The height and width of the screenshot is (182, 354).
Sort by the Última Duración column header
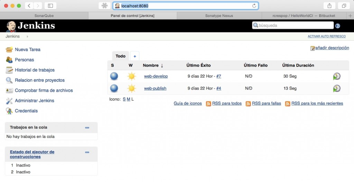[x=298, y=65]
